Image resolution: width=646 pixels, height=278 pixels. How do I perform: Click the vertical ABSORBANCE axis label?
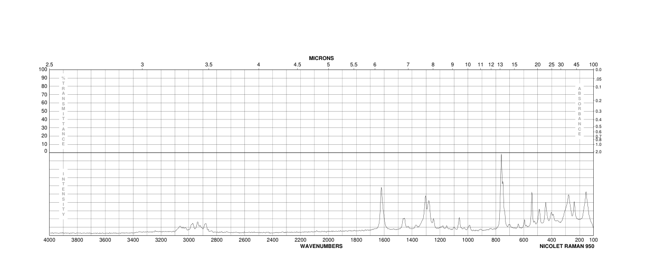579,111
